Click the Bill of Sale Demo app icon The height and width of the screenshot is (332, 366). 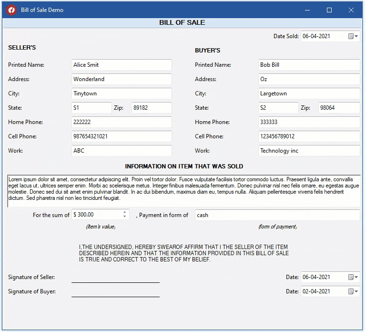pos(11,10)
